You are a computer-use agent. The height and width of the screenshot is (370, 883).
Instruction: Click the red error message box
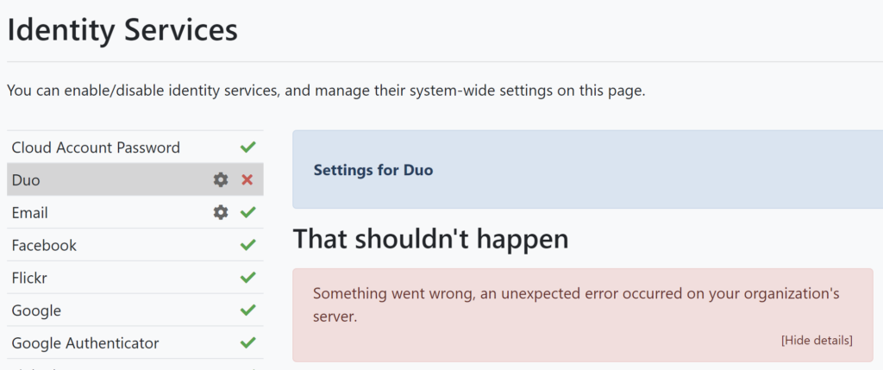pyautogui.click(x=583, y=315)
